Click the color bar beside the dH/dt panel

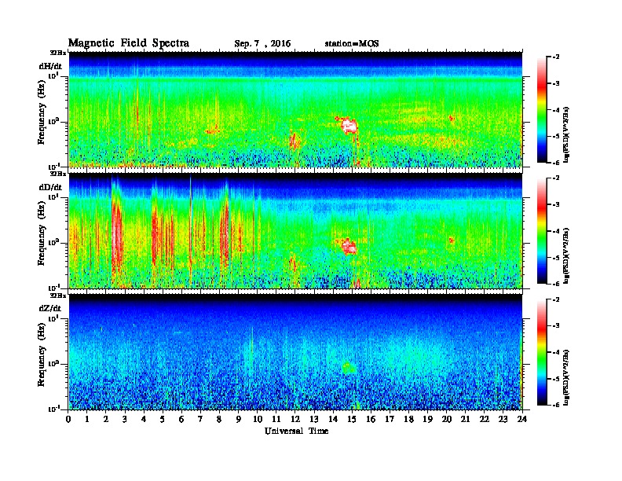[542, 110]
